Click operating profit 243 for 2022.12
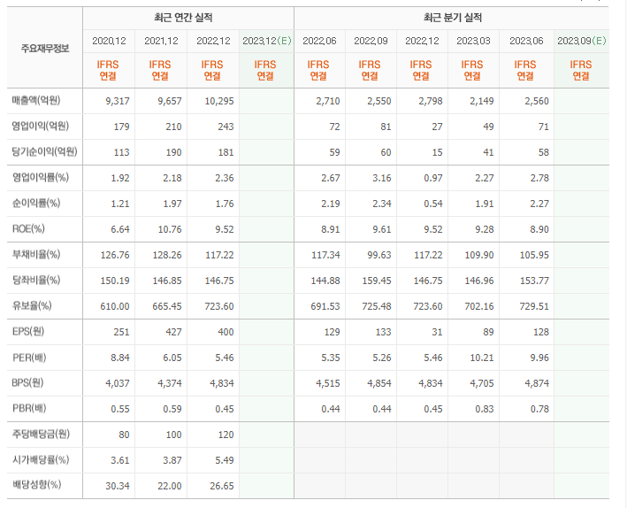Screen dimensions: 627x508 point(226,127)
